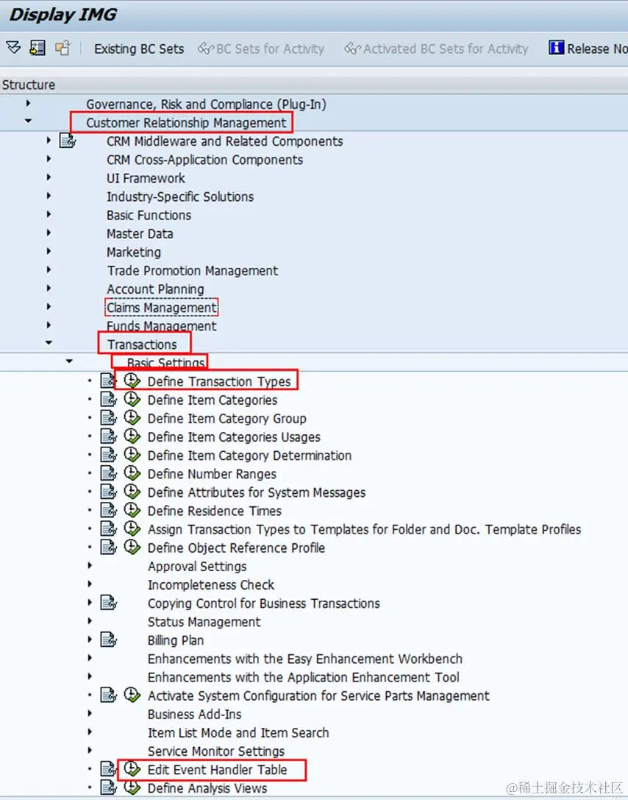Collapse the Transactions node
The width and height of the screenshot is (628, 800).
pos(49,343)
